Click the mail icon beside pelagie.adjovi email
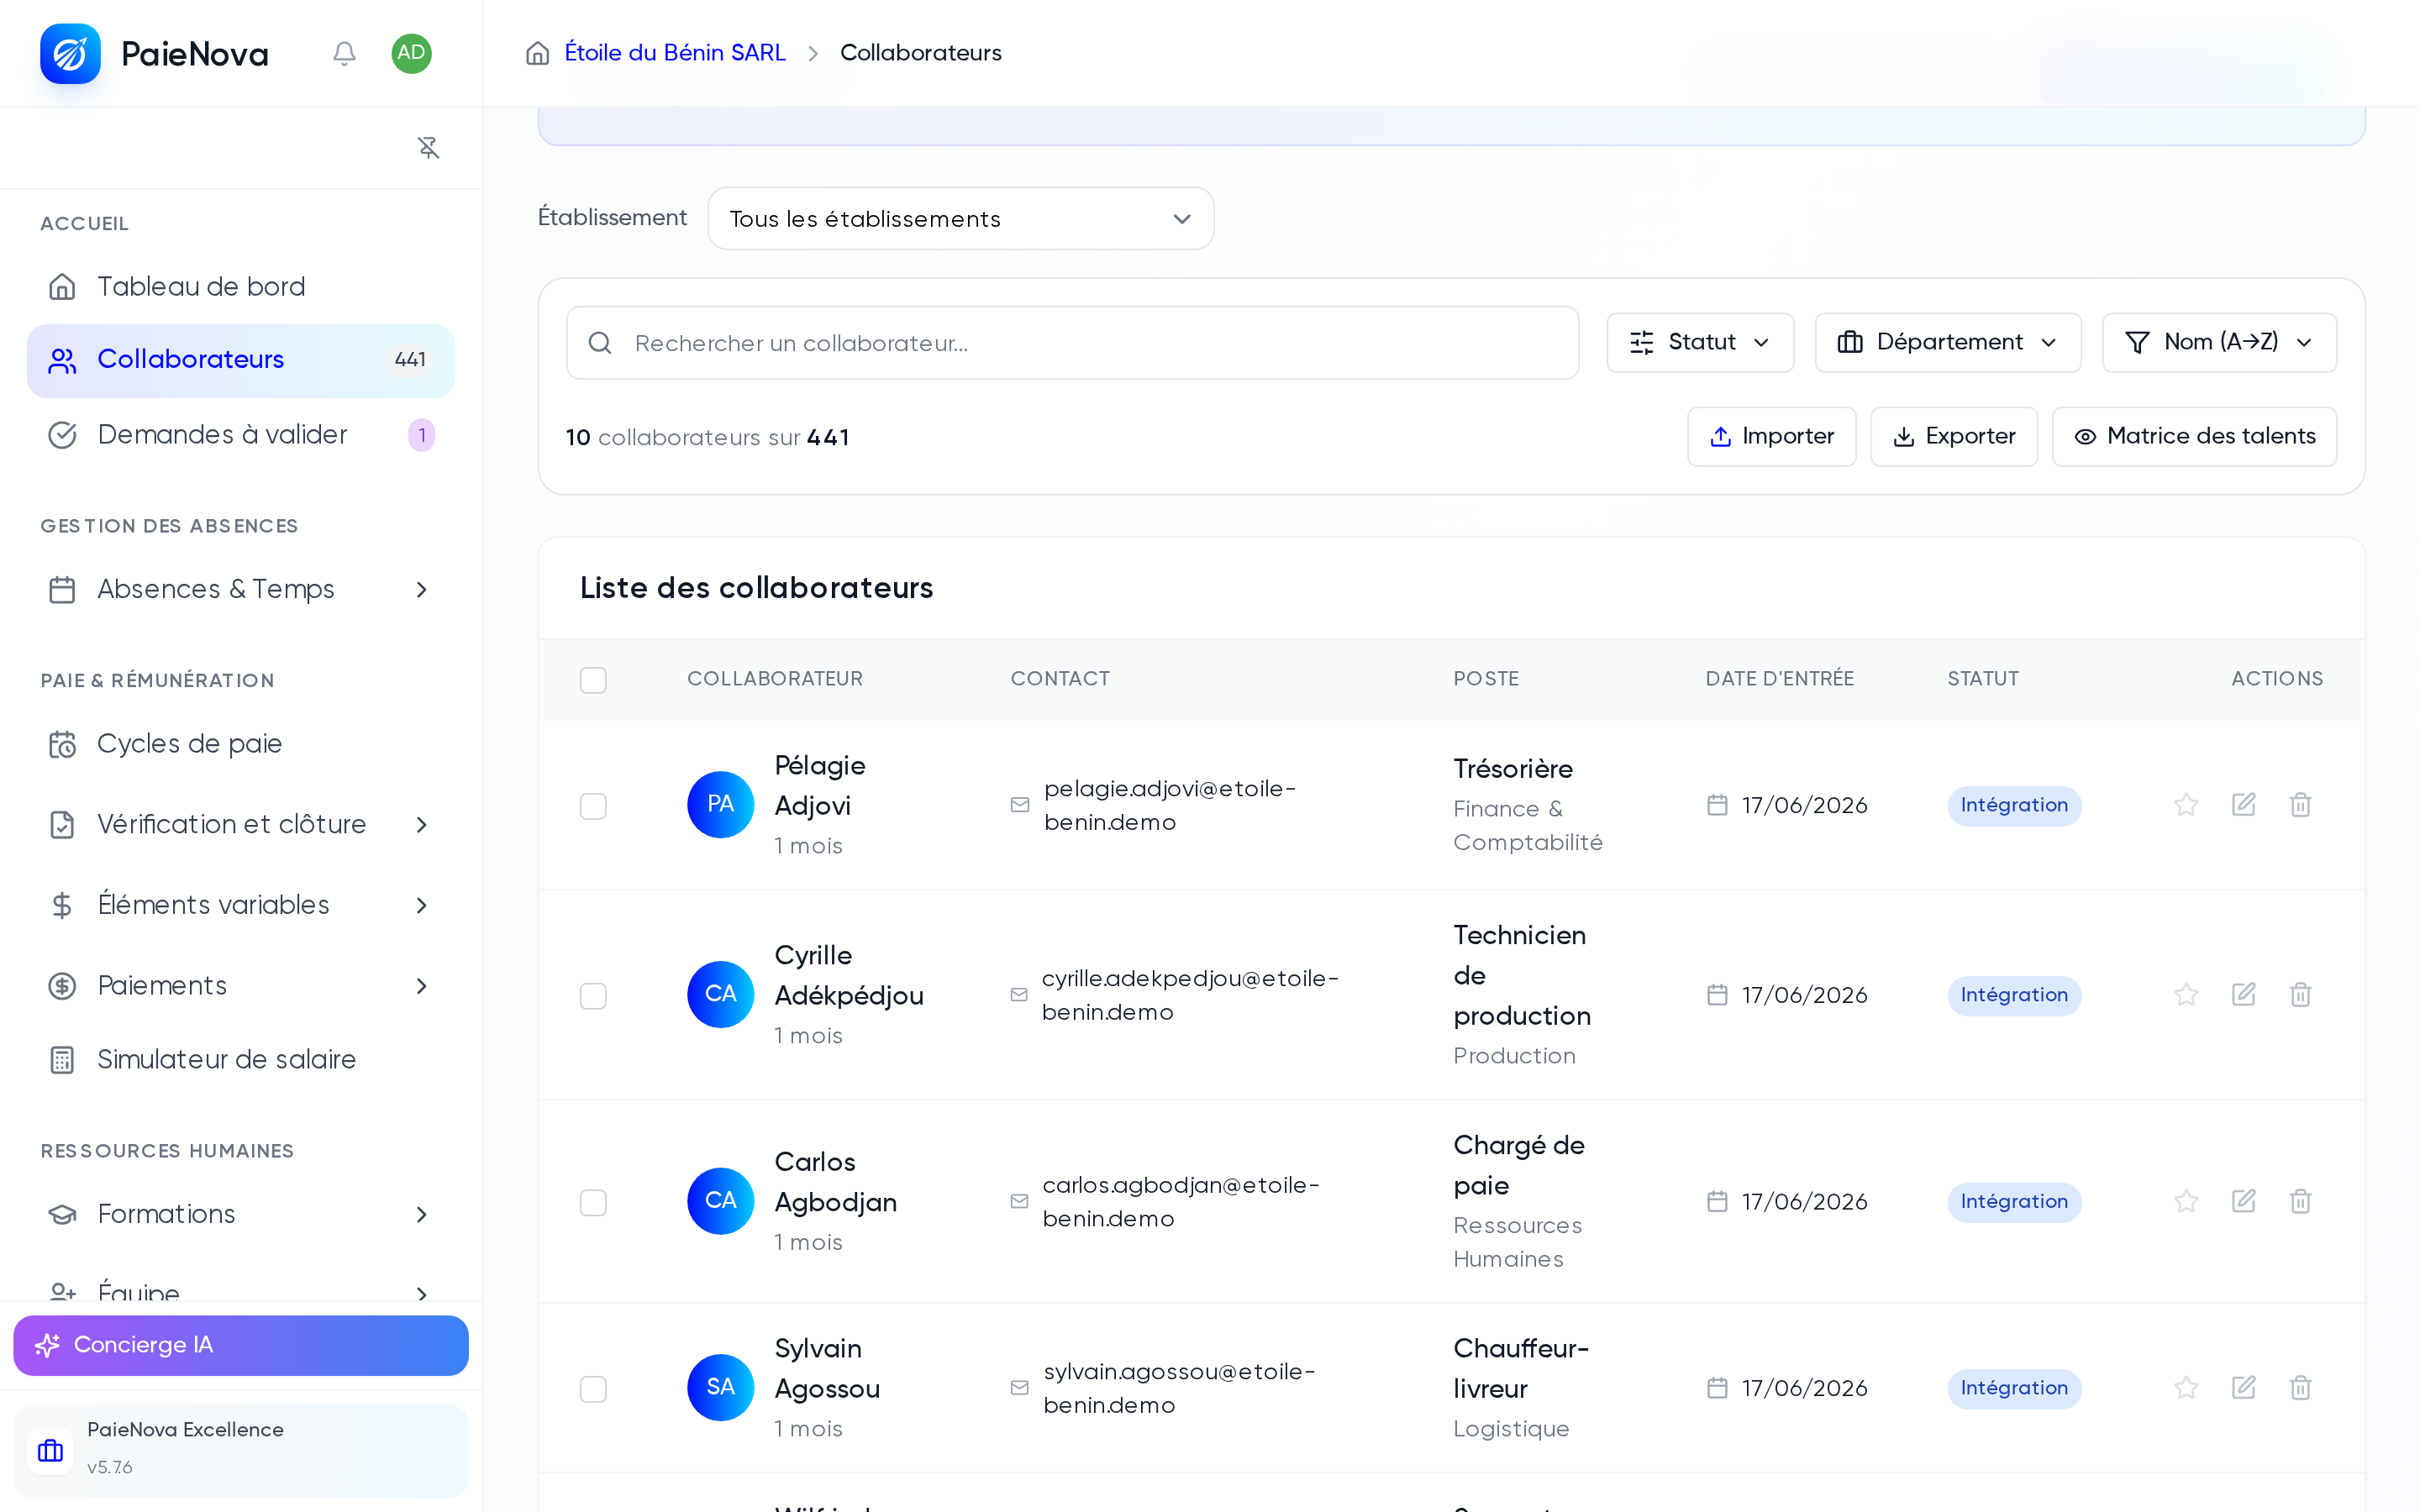Viewport: 2420px width, 1512px height. 1020,805
